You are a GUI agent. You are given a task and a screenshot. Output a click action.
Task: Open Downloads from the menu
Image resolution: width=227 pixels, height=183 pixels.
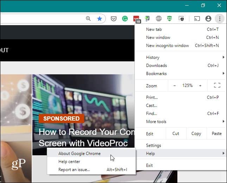click(181, 66)
